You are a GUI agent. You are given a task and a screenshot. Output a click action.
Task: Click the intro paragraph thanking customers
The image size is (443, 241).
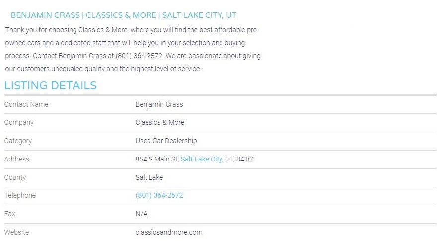click(133, 49)
